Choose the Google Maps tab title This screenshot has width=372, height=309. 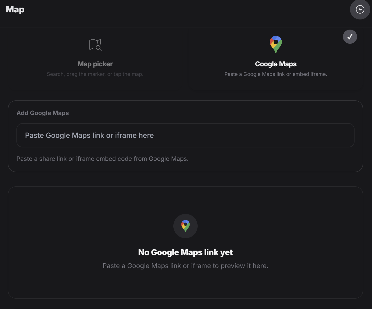[276, 64]
